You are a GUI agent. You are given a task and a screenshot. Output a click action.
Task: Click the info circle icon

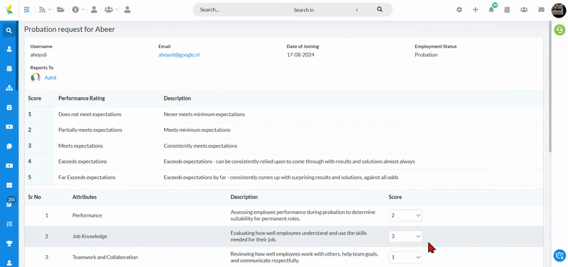pyautogui.click(x=75, y=10)
